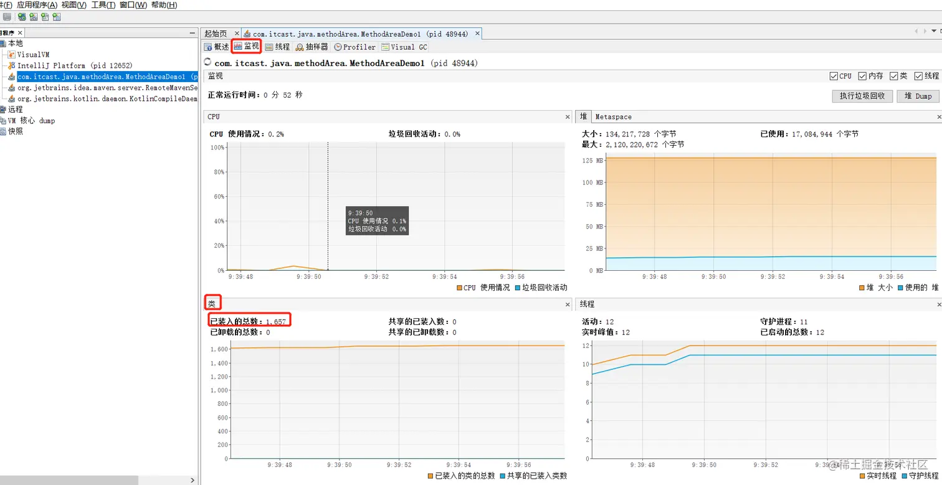Click the tab scroll left arrow
The width and height of the screenshot is (942, 485).
pos(916,31)
